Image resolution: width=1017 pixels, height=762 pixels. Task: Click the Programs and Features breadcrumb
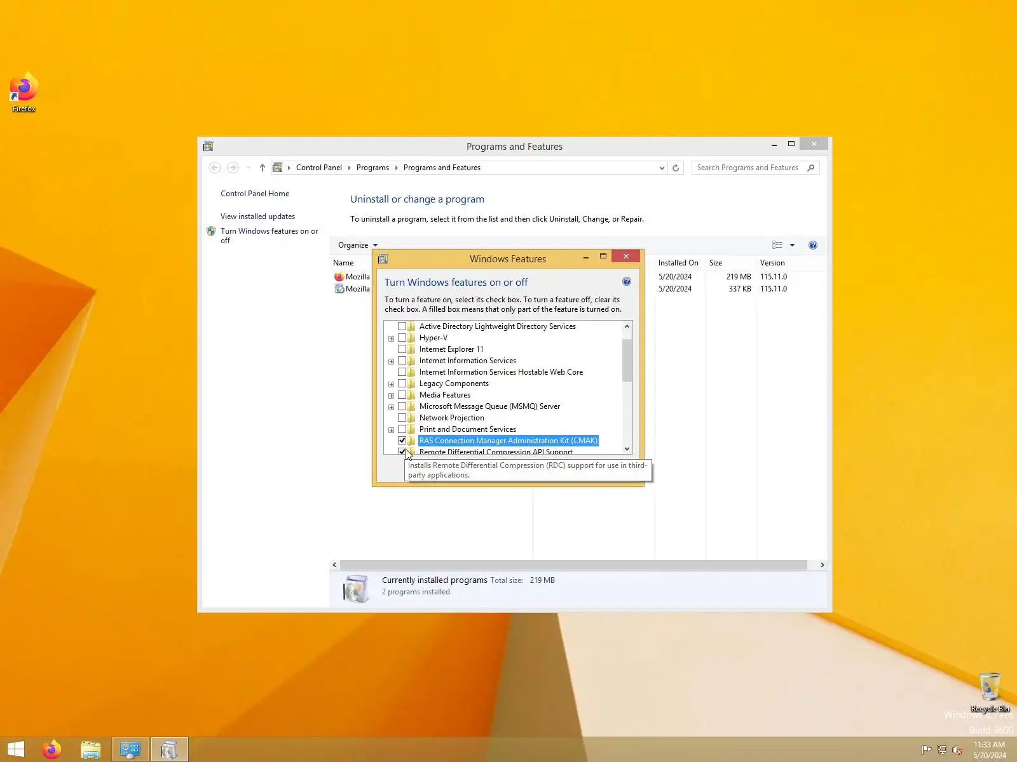[x=442, y=168]
